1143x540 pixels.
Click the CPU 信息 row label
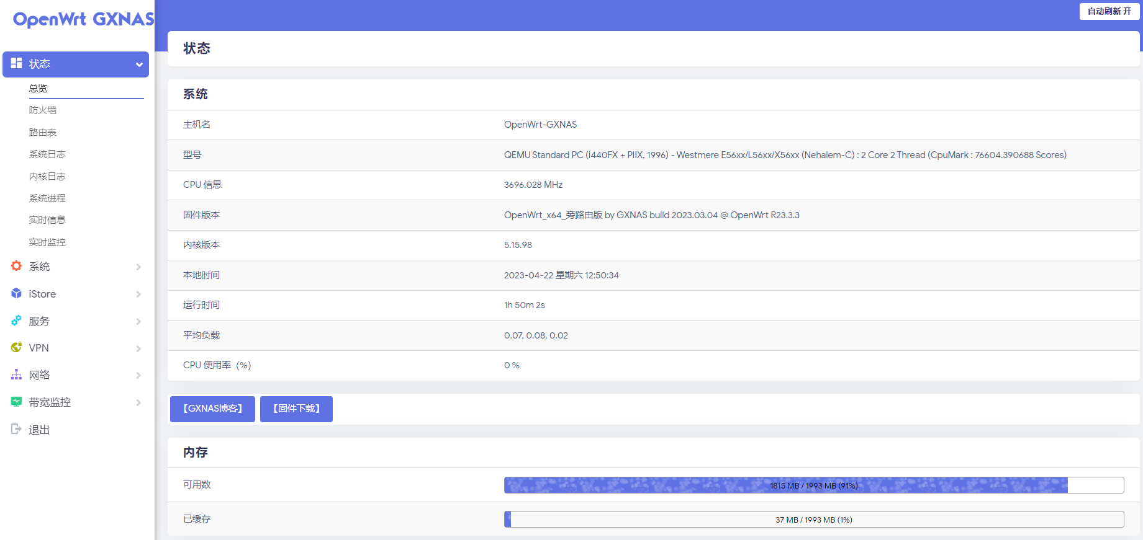click(x=202, y=185)
